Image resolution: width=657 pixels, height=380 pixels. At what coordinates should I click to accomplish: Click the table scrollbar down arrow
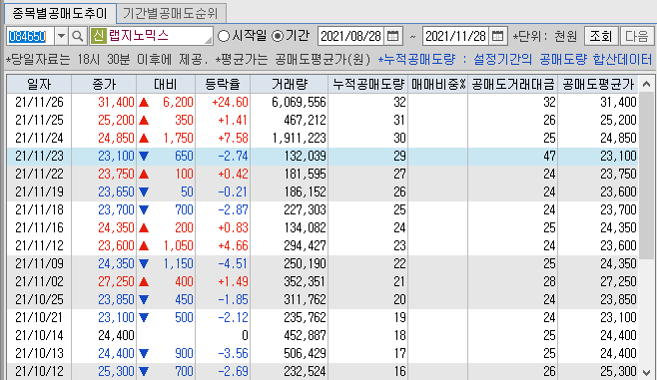[x=647, y=372]
